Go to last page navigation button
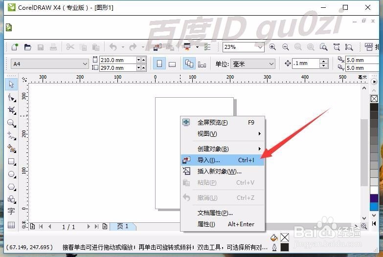 click(96, 227)
